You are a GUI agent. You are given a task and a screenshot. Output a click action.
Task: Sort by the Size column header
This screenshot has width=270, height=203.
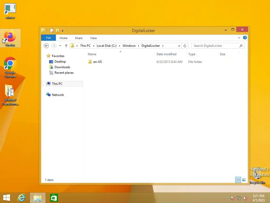(x=229, y=54)
